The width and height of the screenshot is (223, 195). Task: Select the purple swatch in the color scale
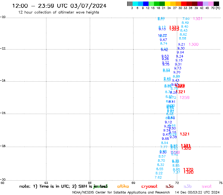[x=200, y=4]
